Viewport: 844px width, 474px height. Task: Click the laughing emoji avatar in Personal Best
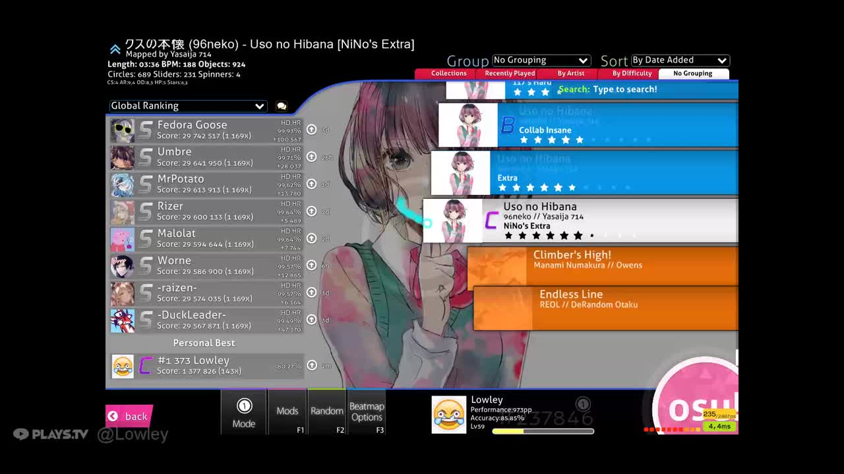click(x=123, y=366)
